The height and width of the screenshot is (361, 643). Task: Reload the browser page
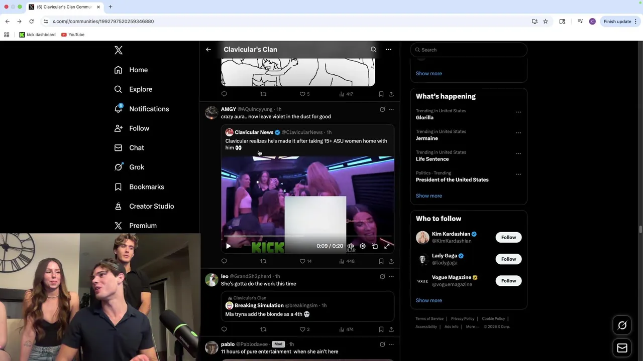pyautogui.click(x=31, y=22)
